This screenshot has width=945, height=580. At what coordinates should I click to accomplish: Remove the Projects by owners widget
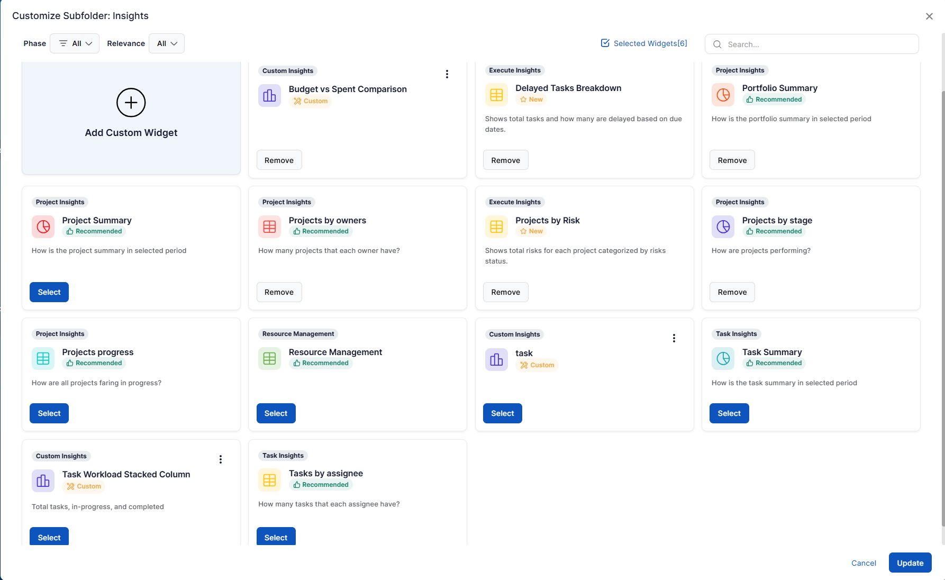[x=279, y=292]
